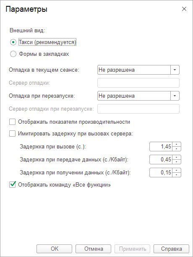Decrease Задержка при вызове value with down arrow
193x257 pixels.
pos(177,149)
